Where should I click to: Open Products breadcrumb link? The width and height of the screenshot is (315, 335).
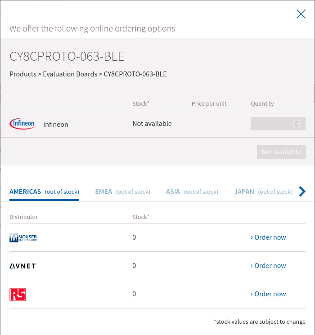coord(23,74)
